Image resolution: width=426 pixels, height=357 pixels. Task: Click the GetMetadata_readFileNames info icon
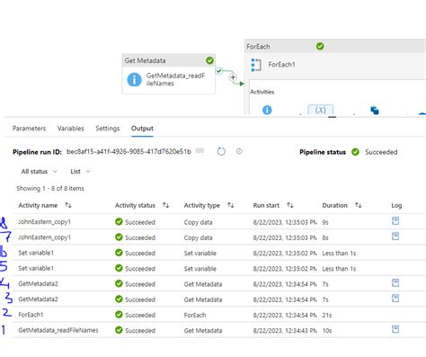(x=134, y=80)
